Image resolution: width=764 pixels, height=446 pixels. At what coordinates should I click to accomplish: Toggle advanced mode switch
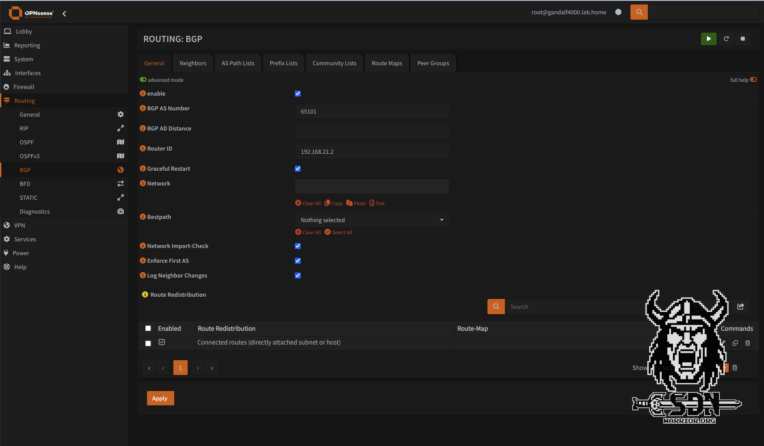pyautogui.click(x=143, y=80)
